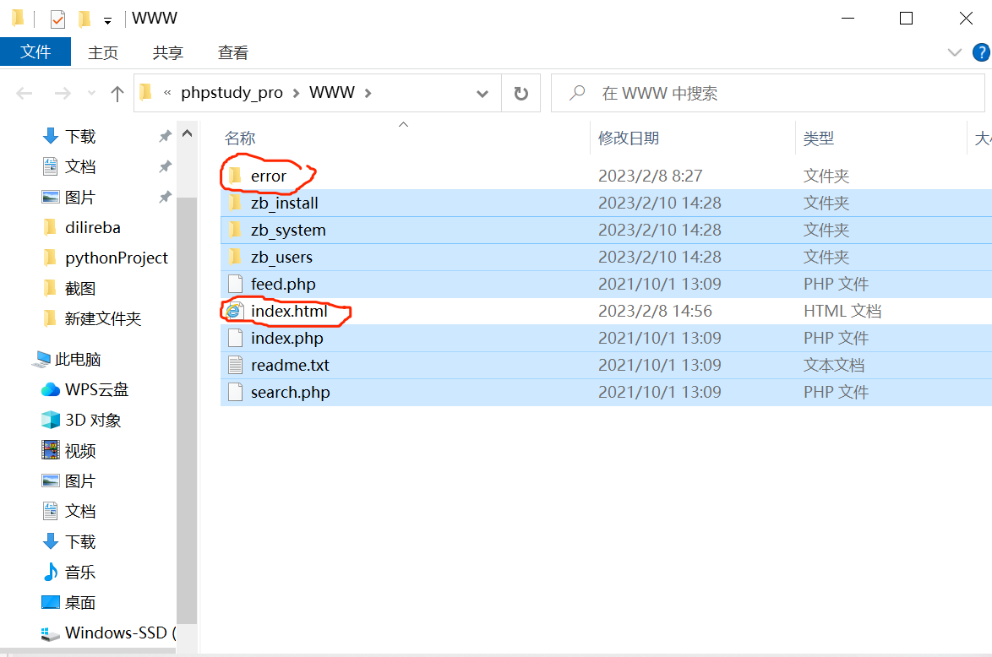Go forward with the right arrow

coord(63,94)
